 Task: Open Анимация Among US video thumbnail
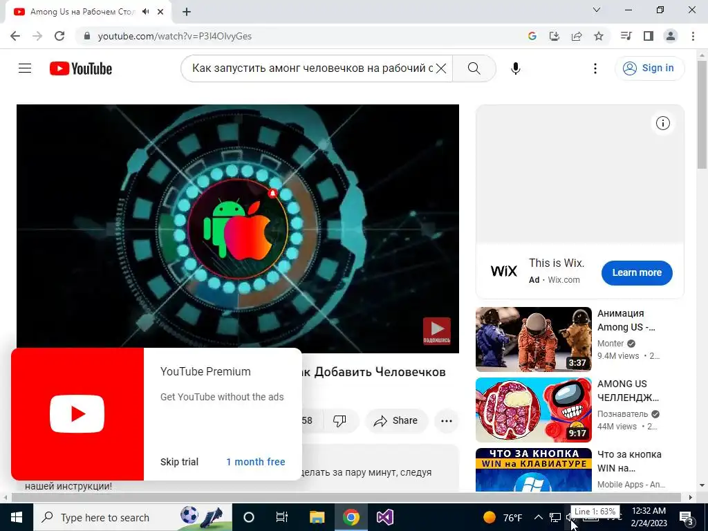533,339
